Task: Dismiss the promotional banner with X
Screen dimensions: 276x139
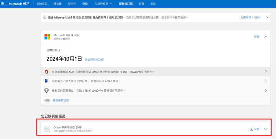Action: pyautogui.click(x=267, y=17)
